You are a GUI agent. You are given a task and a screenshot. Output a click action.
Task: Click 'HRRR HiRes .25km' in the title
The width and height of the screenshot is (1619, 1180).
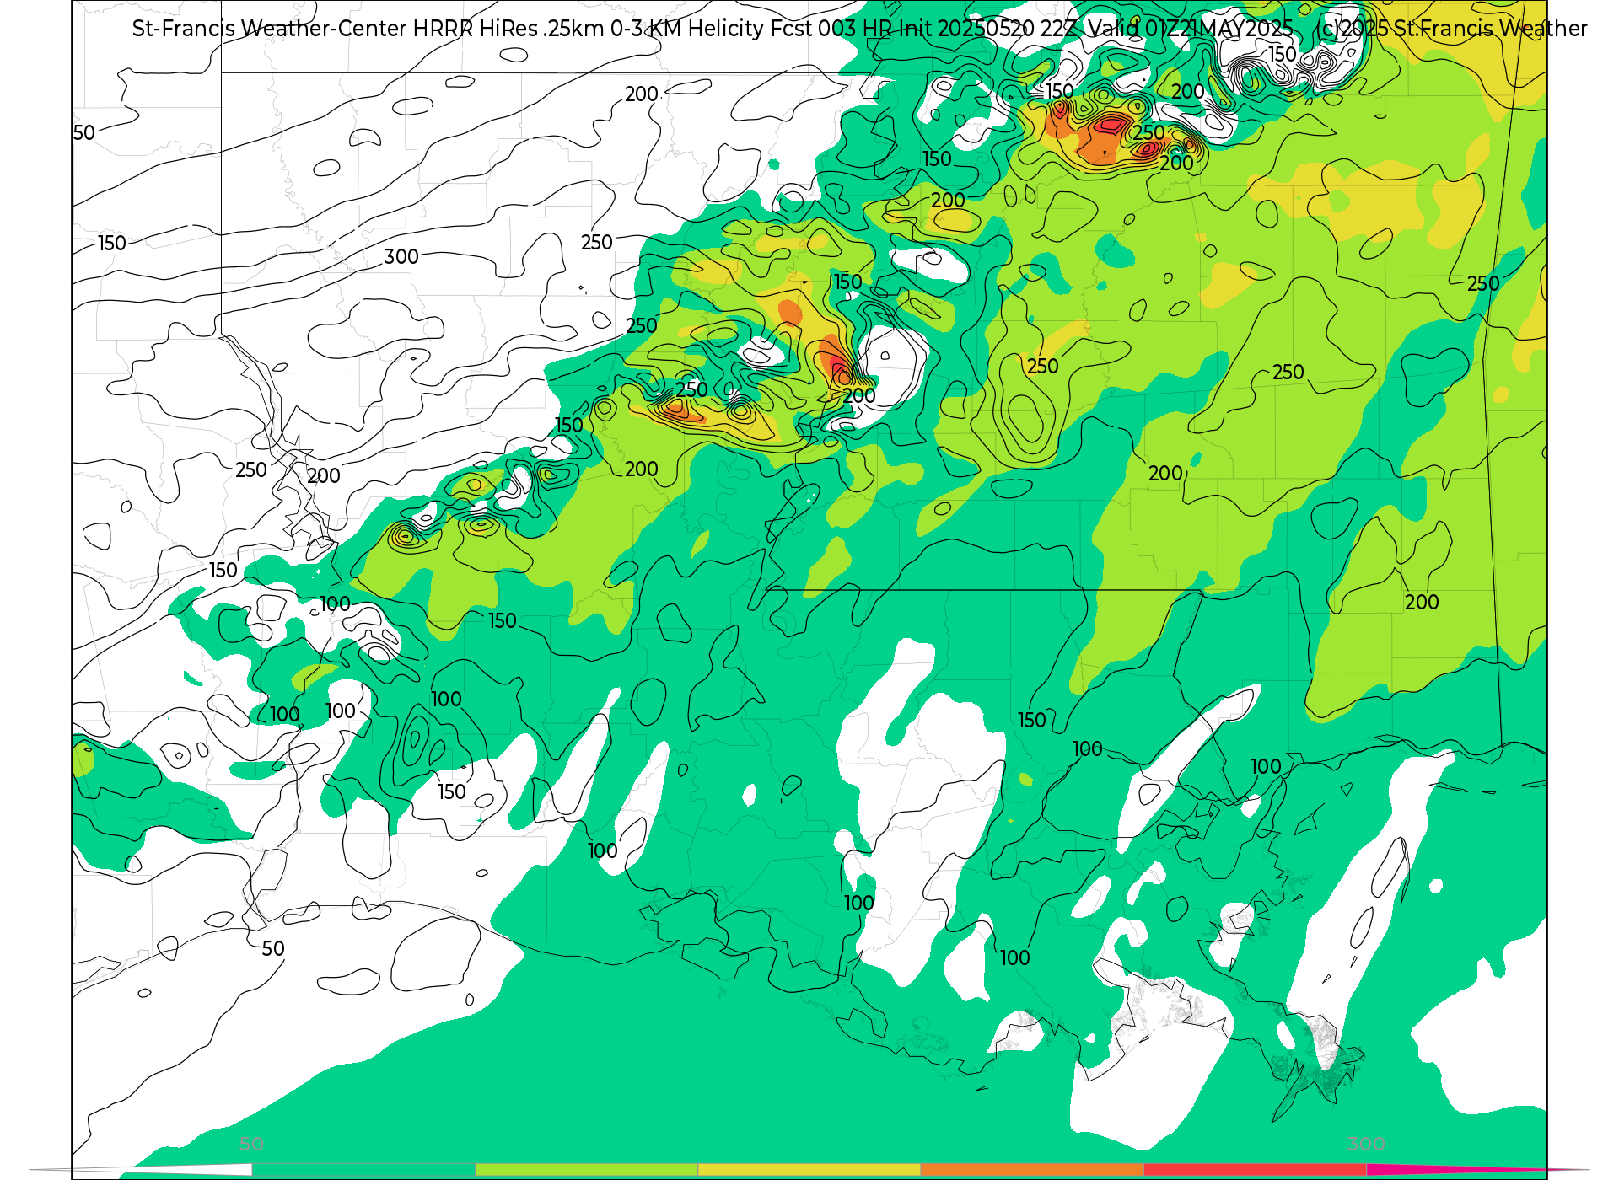[508, 29]
